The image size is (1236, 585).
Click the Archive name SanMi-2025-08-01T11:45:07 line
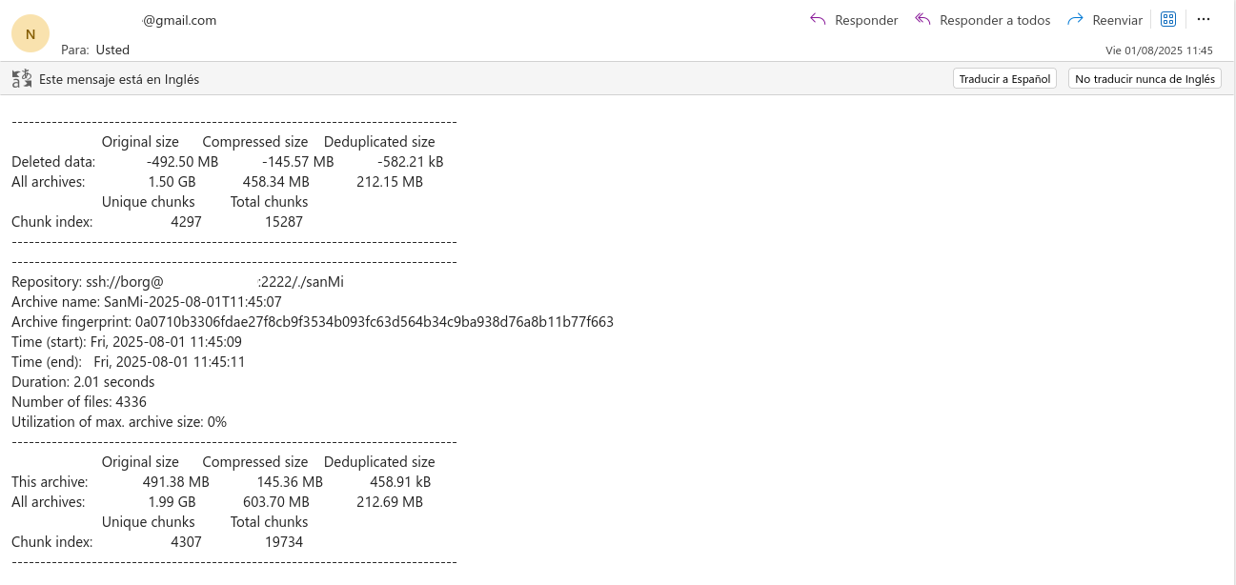[147, 302]
